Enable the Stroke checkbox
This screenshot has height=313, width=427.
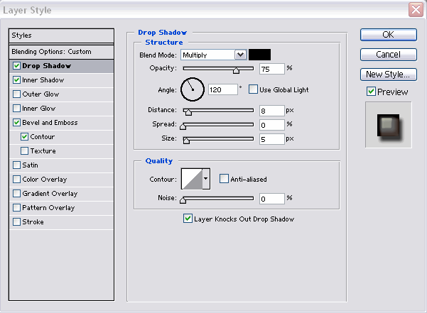tap(16, 222)
